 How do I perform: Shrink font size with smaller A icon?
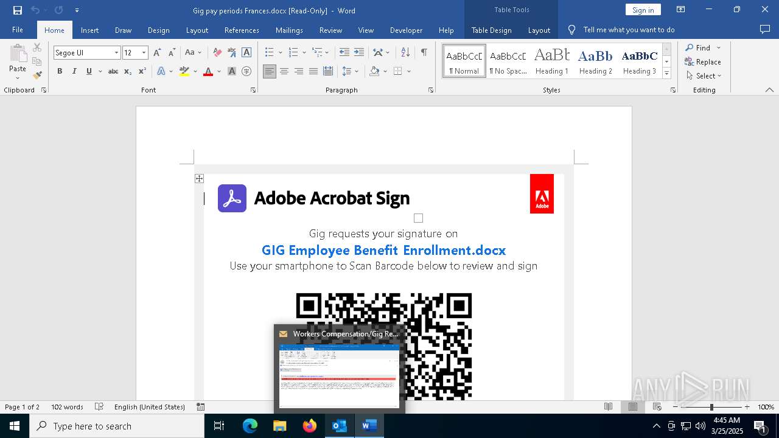click(x=172, y=53)
